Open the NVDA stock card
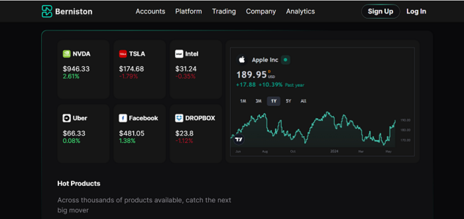 pos(83,69)
